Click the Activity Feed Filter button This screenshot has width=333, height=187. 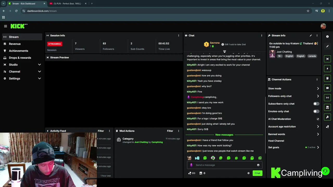click(101, 131)
